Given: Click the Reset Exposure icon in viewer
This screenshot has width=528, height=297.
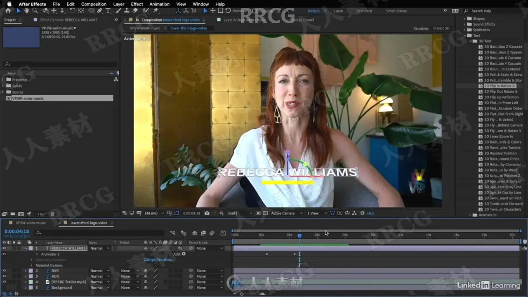Looking at the screenshot, I should pyautogui.click(x=362, y=213).
